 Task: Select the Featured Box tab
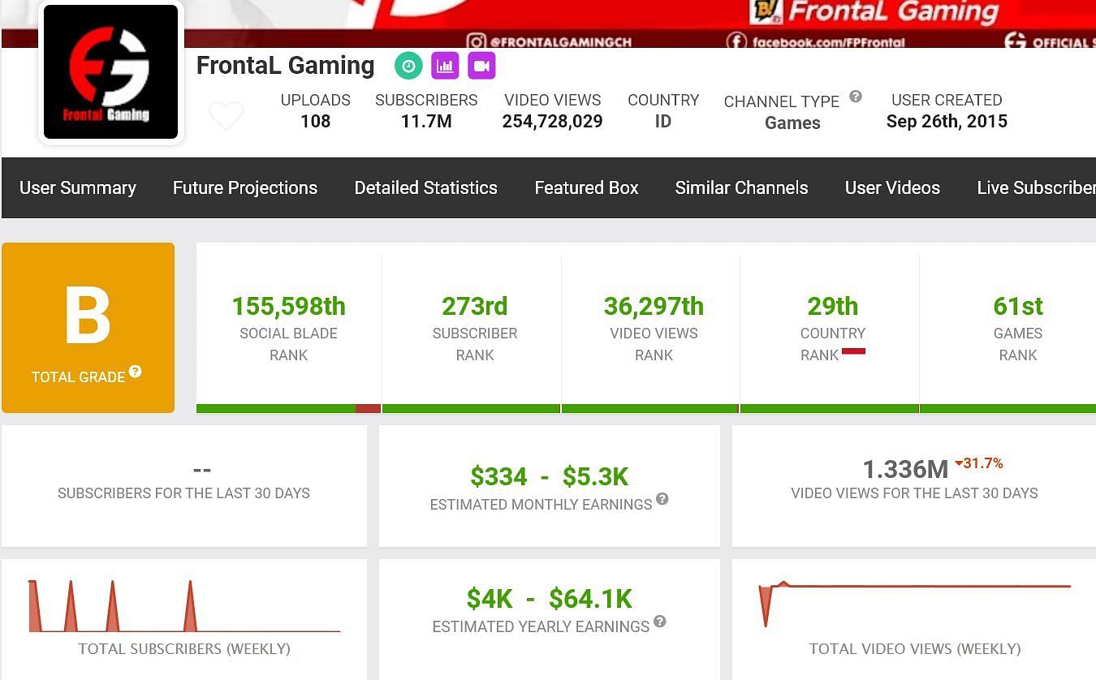586,187
